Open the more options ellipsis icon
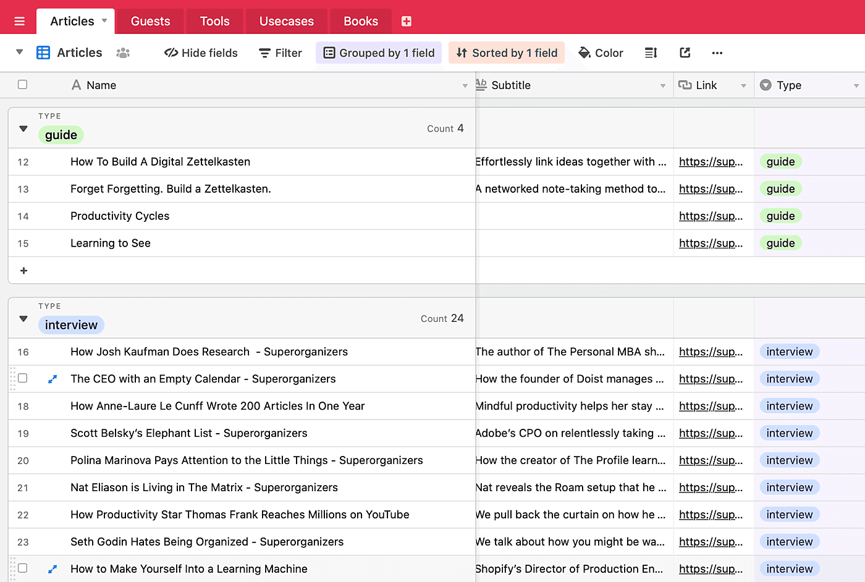 click(717, 53)
